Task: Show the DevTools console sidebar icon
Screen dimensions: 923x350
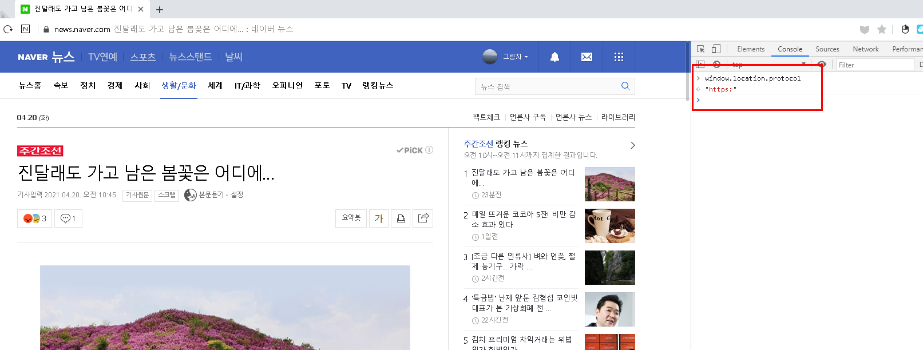Action: pyautogui.click(x=700, y=65)
